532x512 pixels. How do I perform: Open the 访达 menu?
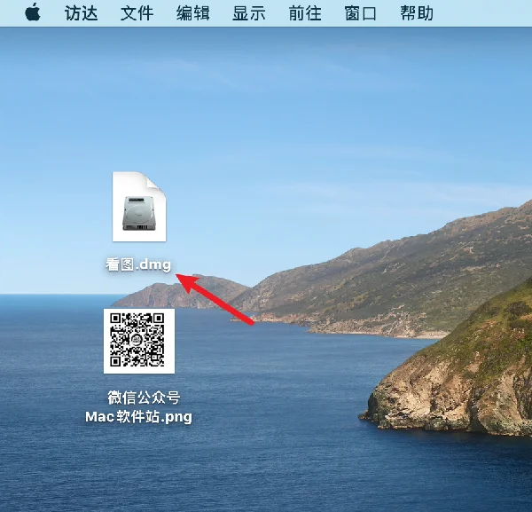(x=81, y=13)
